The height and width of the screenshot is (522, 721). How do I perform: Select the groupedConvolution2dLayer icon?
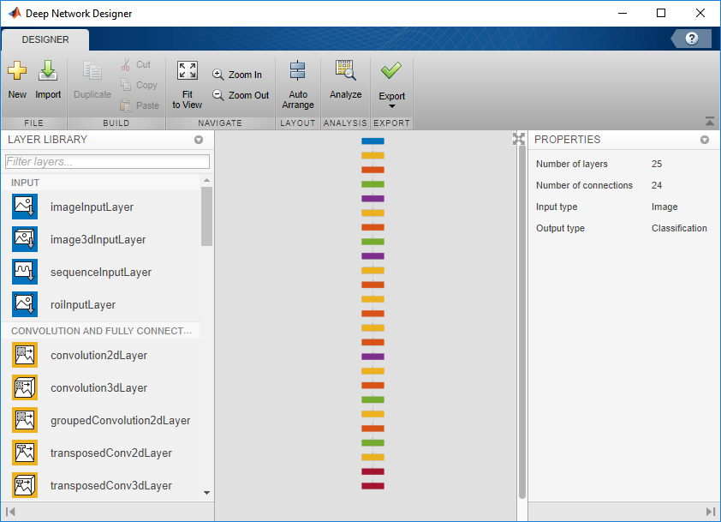(x=25, y=420)
